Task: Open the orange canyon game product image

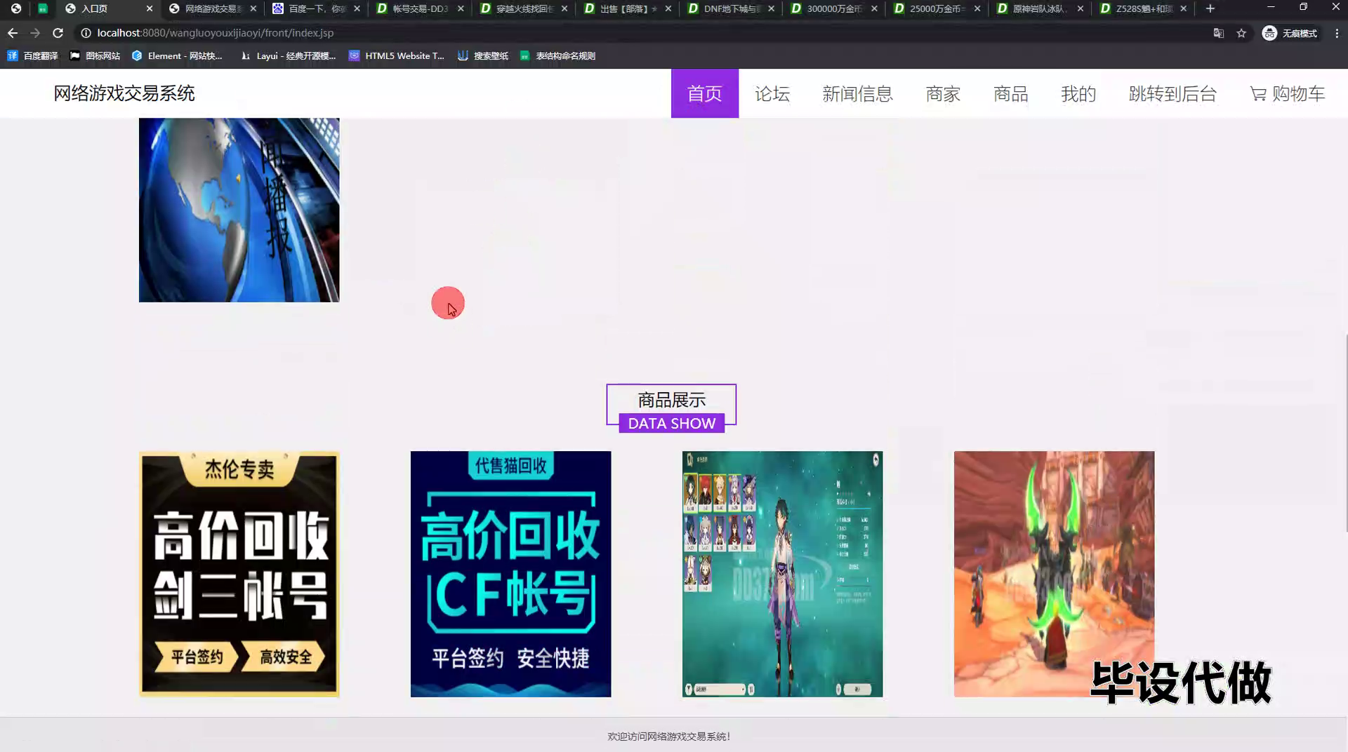Action: [1054, 574]
